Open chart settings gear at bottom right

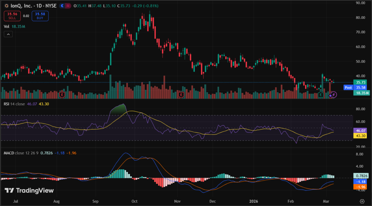pos(362,201)
